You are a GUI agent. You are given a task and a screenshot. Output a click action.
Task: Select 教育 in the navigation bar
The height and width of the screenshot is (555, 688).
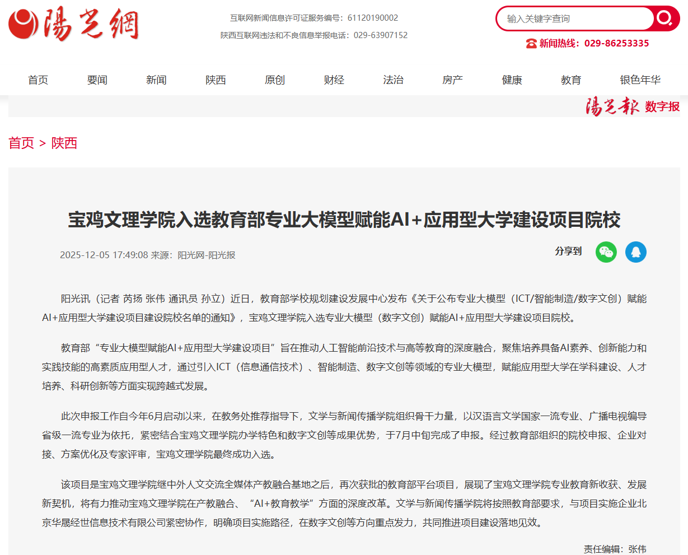571,80
